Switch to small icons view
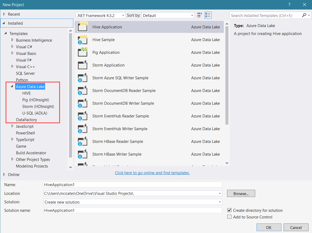312x233 pixels. (x=200, y=15)
